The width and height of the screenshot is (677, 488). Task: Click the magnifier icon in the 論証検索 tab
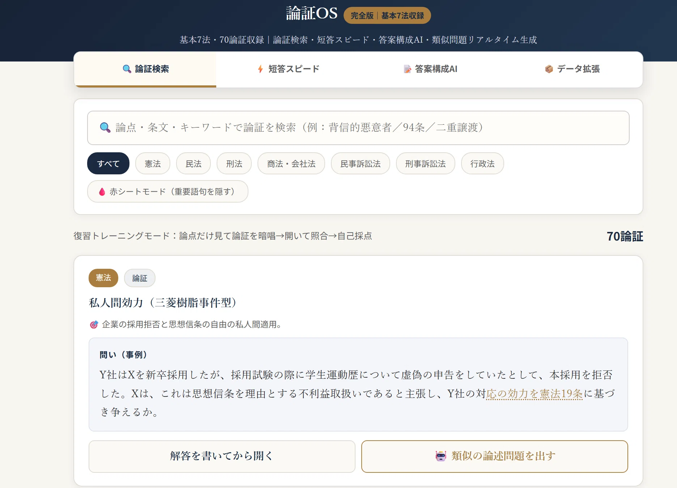127,69
